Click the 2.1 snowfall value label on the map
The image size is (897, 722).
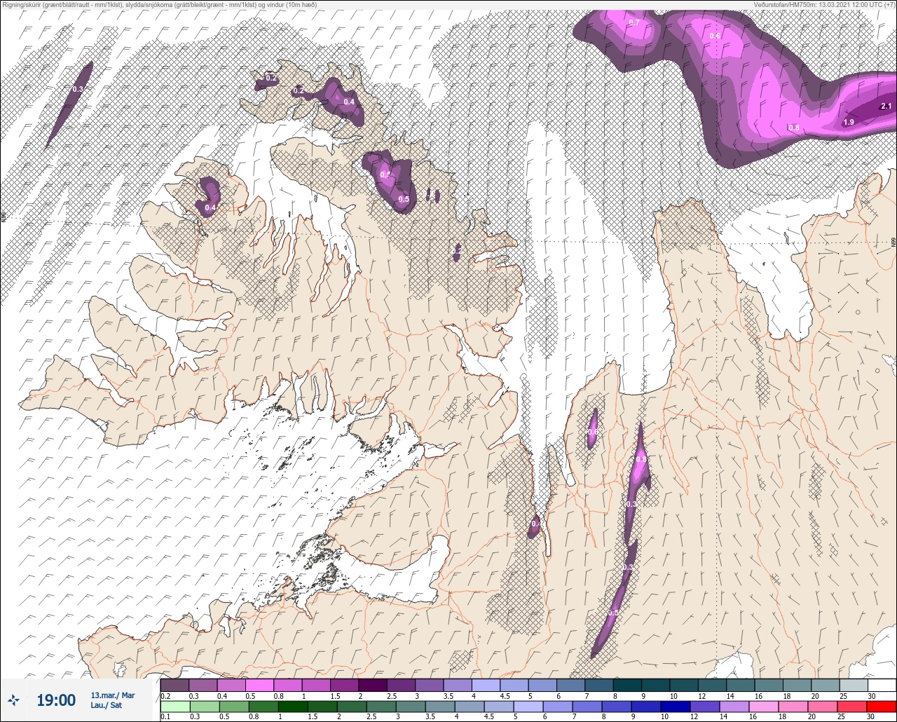tap(886, 107)
